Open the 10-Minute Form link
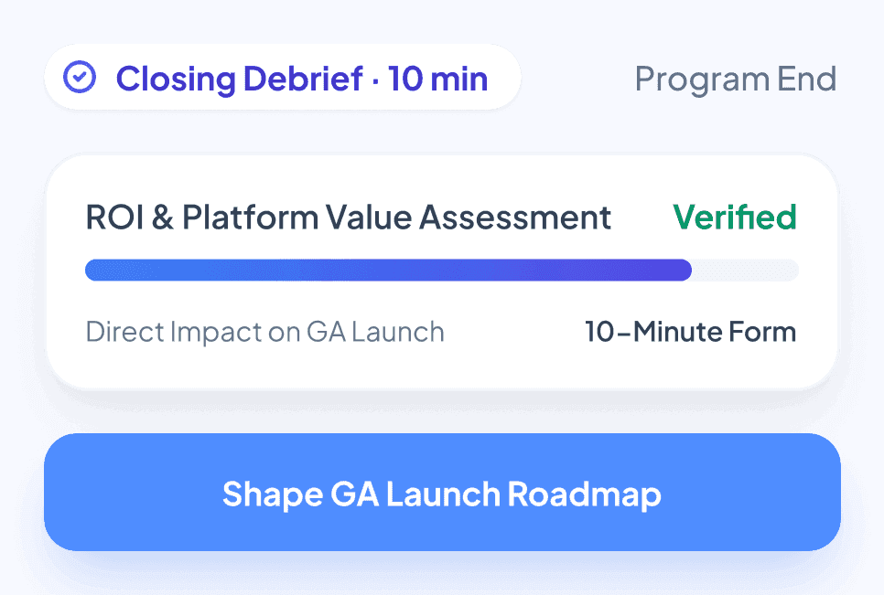The width and height of the screenshot is (884, 595). [691, 332]
